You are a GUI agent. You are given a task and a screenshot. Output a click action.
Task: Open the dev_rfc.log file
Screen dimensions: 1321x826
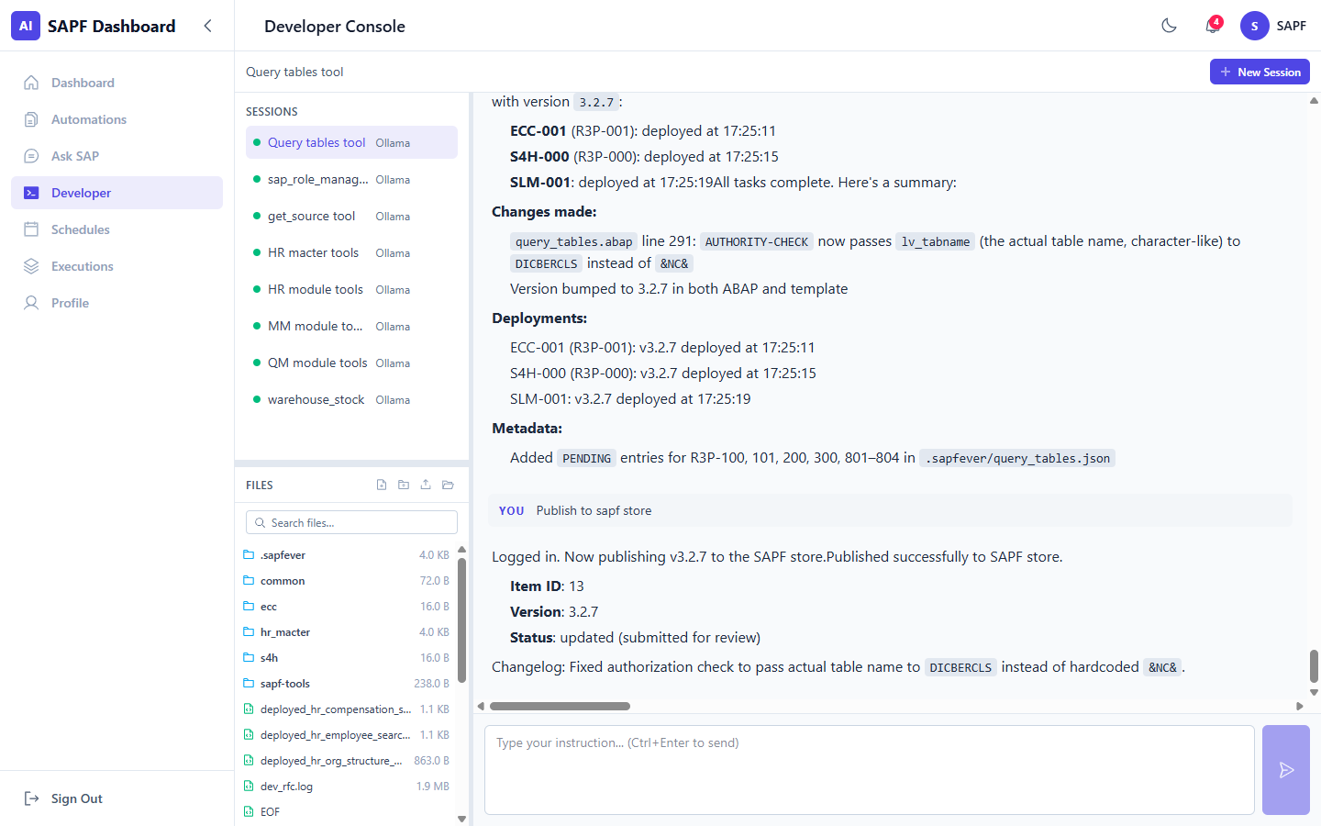(x=346, y=787)
